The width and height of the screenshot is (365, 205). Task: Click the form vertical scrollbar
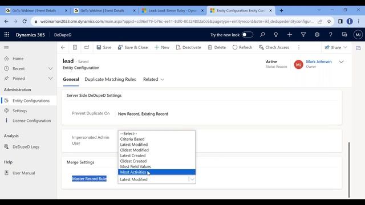(x=348, y=170)
